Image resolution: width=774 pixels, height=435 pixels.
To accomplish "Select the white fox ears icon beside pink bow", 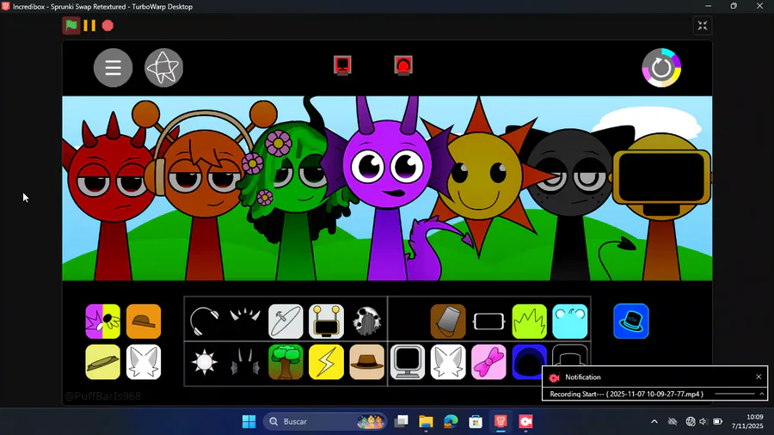I will point(448,362).
